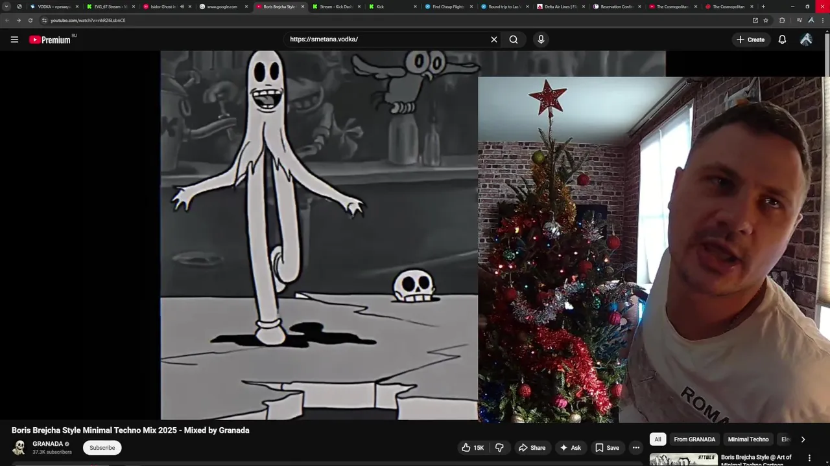
Task: Switch to www.google.com tab
Action: click(224, 6)
